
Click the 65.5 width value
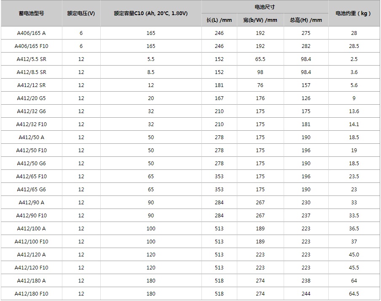(x=260, y=59)
